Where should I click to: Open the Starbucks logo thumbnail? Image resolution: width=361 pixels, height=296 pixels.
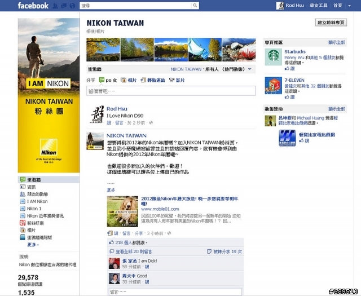[x=273, y=57]
